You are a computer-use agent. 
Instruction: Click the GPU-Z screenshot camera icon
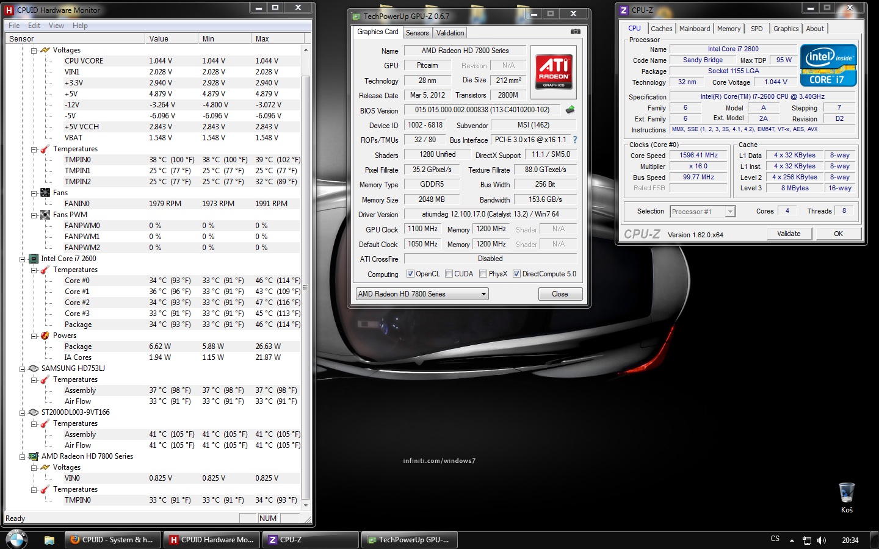pyautogui.click(x=575, y=32)
